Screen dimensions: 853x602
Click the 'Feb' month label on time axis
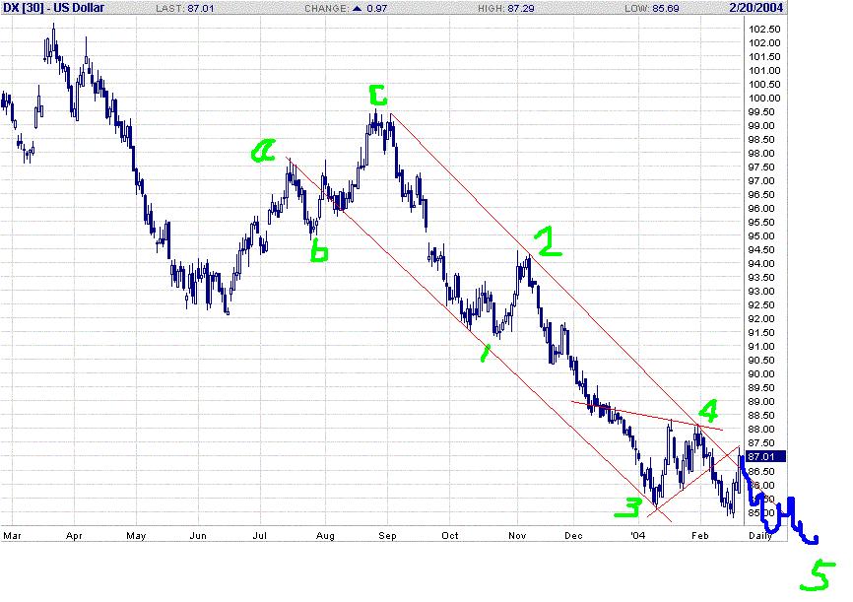click(700, 536)
